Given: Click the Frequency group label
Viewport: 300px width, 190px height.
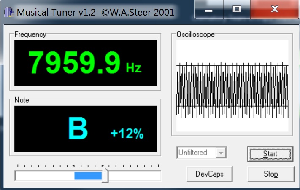Looking at the screenshot, I should pos(30,35).
